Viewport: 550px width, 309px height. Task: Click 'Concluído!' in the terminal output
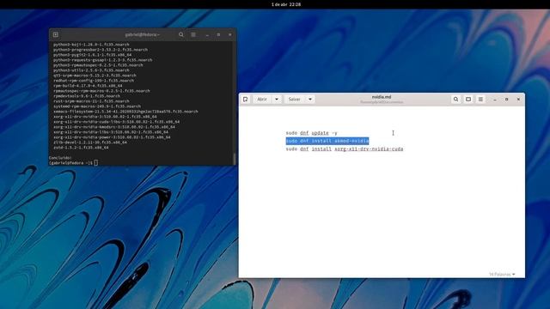60,158
